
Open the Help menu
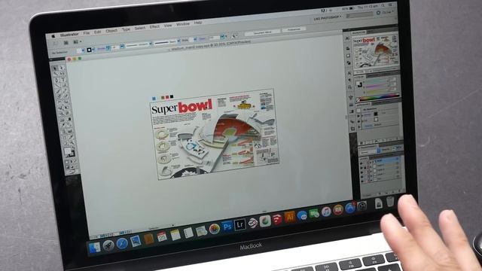coord(198,23)
